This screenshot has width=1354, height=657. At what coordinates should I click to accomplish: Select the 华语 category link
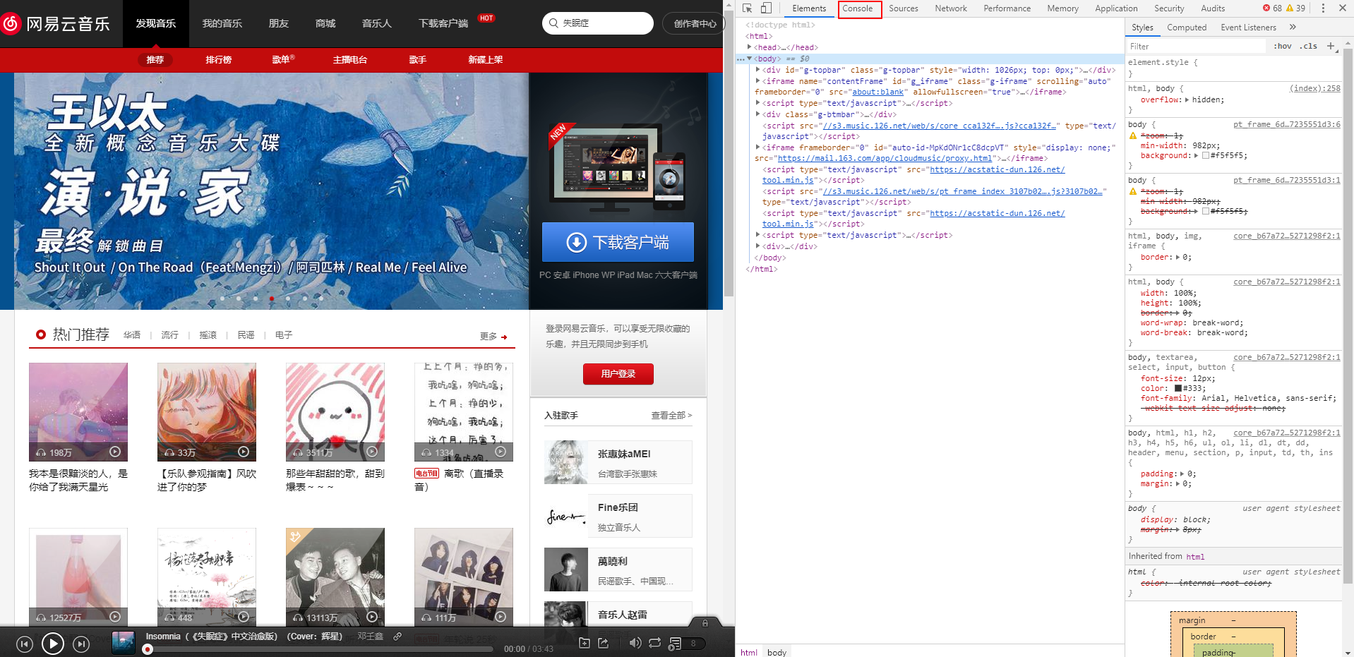pos(132,335)
